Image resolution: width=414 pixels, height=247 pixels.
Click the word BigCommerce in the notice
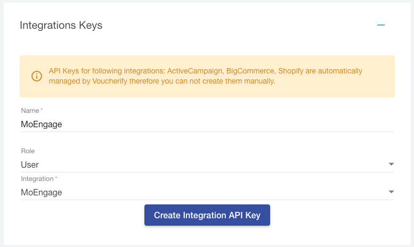pyautogui.click(x=250, y=71)
